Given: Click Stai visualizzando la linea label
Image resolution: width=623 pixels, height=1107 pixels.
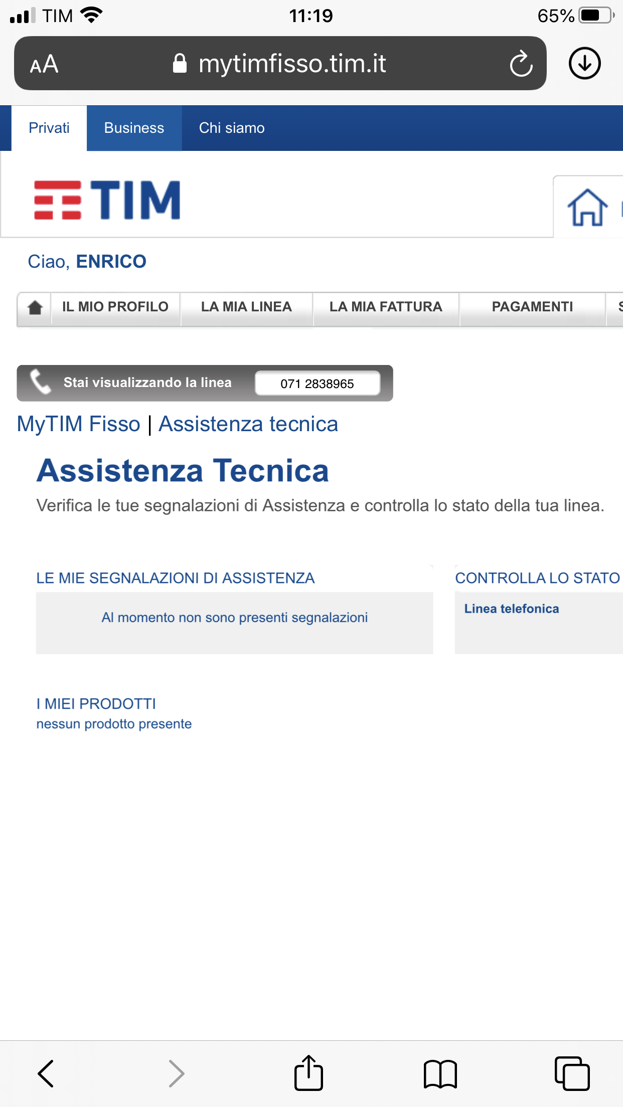Looking at the screenshot, I should tap(147, 383).
